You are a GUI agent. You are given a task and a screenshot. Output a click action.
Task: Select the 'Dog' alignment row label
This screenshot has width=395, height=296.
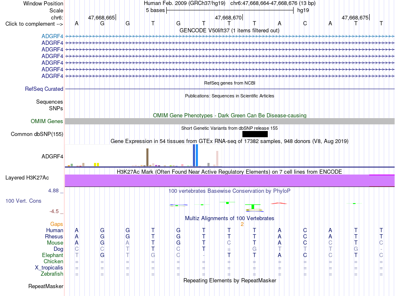click(59, 249)
